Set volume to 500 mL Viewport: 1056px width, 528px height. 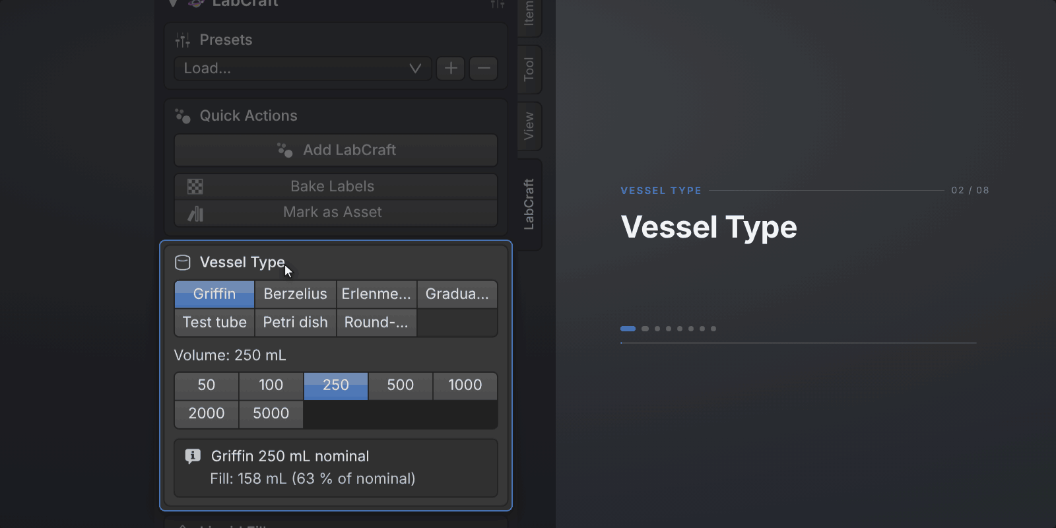click(401, 385)
